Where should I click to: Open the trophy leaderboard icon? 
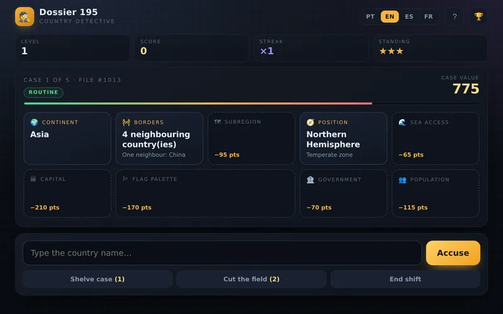pyautogui.click(x=478, y=17)
